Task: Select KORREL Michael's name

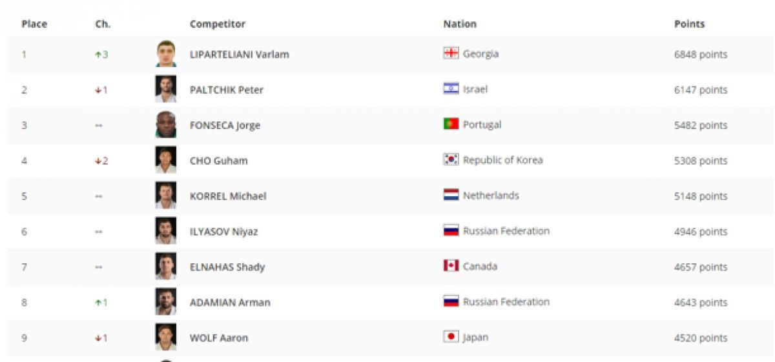Action: pyautogui.click(x=227, y=196)
